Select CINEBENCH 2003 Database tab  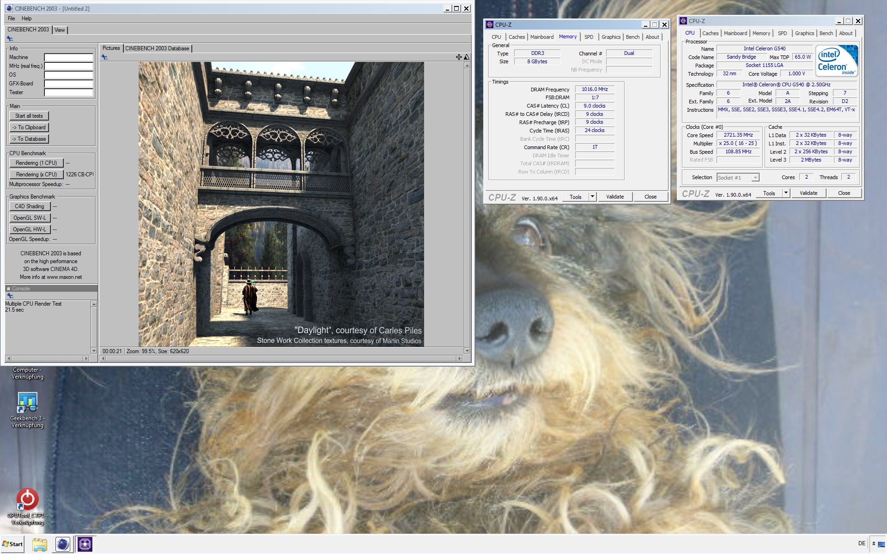tap(157, 48)
